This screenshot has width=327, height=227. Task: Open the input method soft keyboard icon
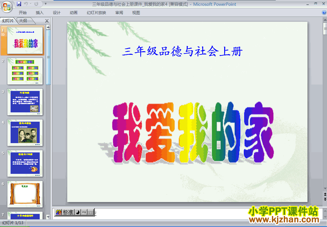(91, 212)
